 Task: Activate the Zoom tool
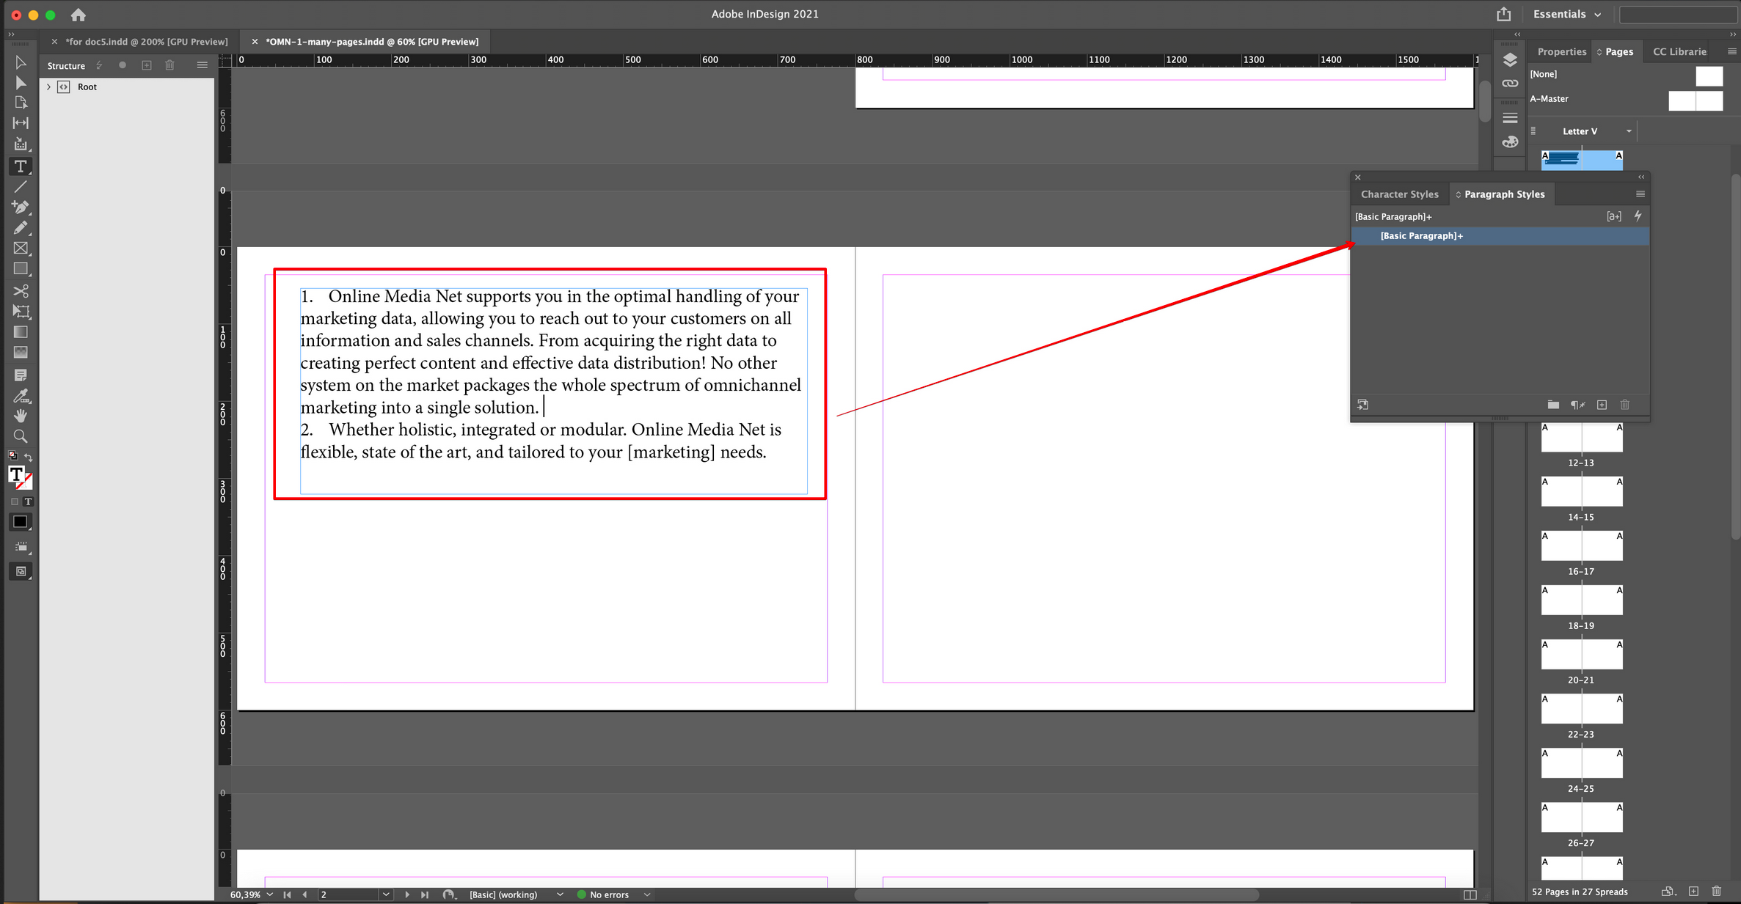click(21, 436)
